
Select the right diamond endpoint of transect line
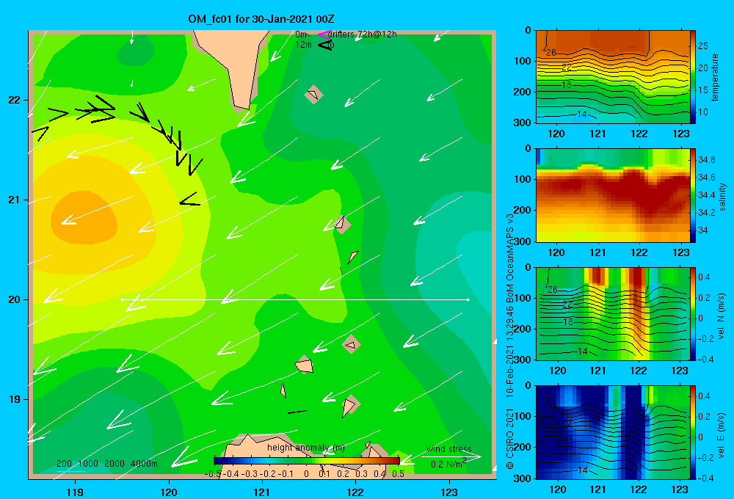468,299
